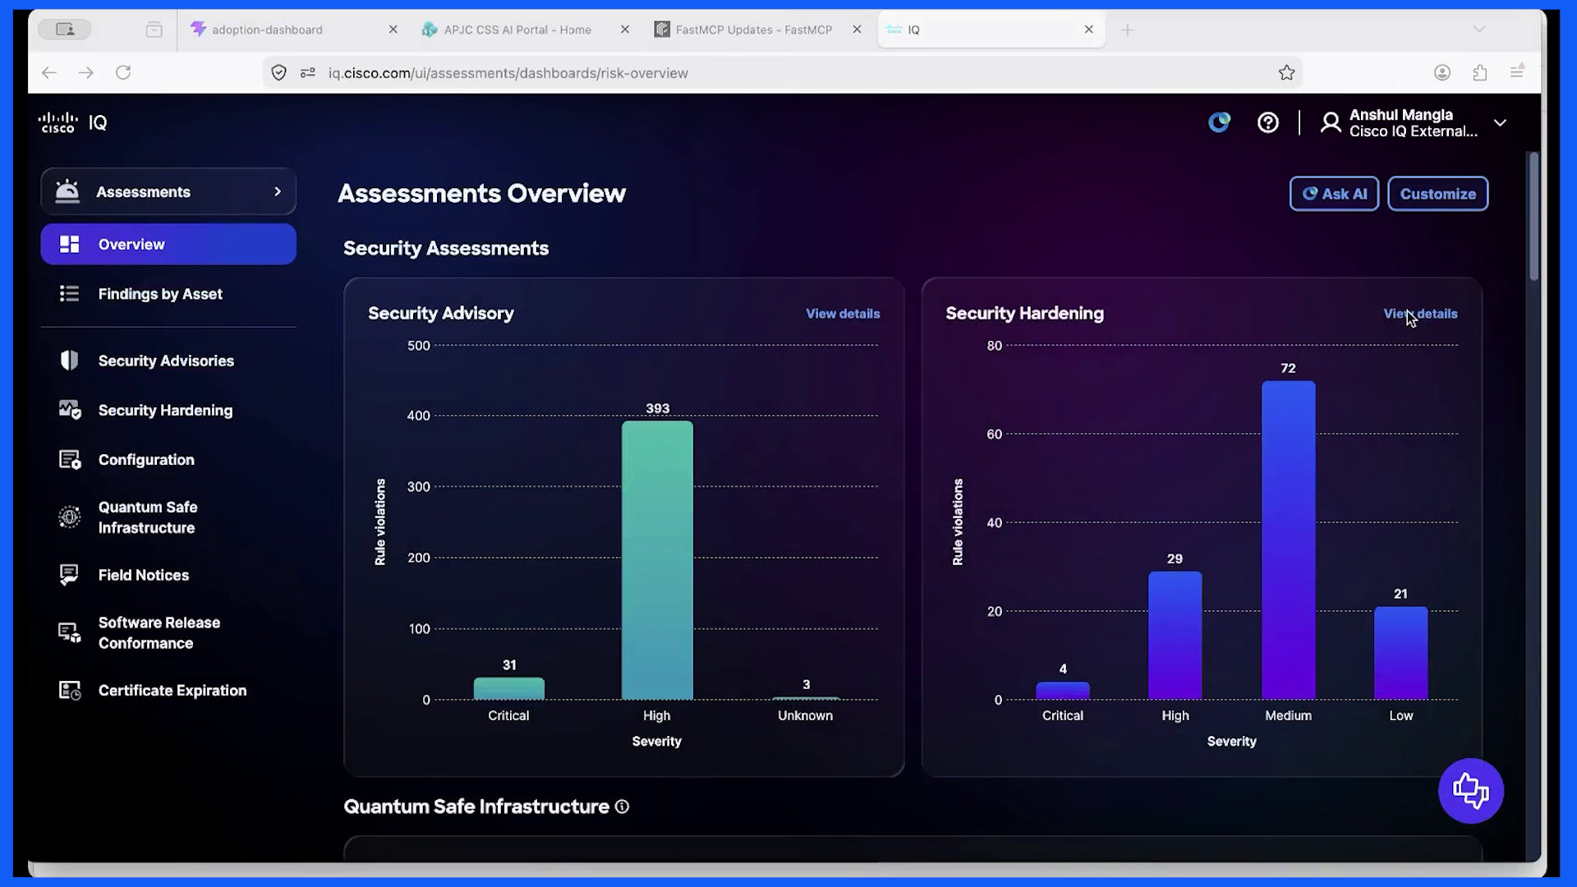Click the feedback thumbs floating button
This screenshot has width=1577, height=887.
(1470, 791)
